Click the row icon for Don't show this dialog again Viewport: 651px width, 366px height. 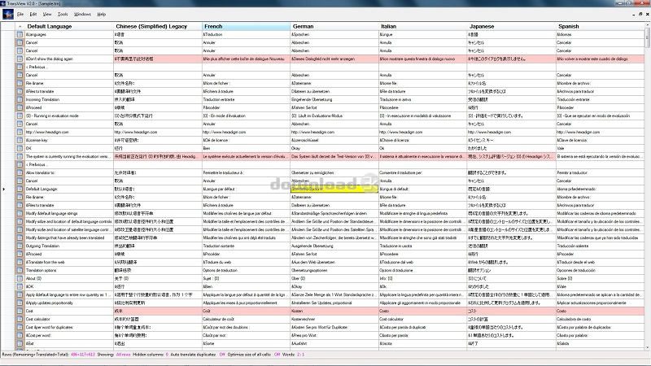click(20, 59)
